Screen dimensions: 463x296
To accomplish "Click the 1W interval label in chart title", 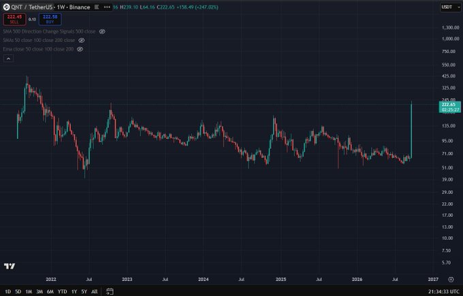I will pyautogui.click(x=61, y=7).
